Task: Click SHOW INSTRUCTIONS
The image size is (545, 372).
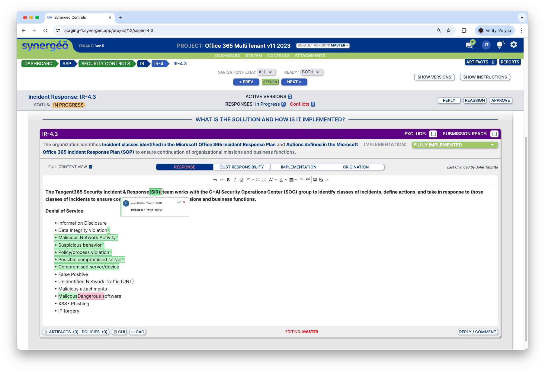Action: pyautogui.click(x=485, y=77)
